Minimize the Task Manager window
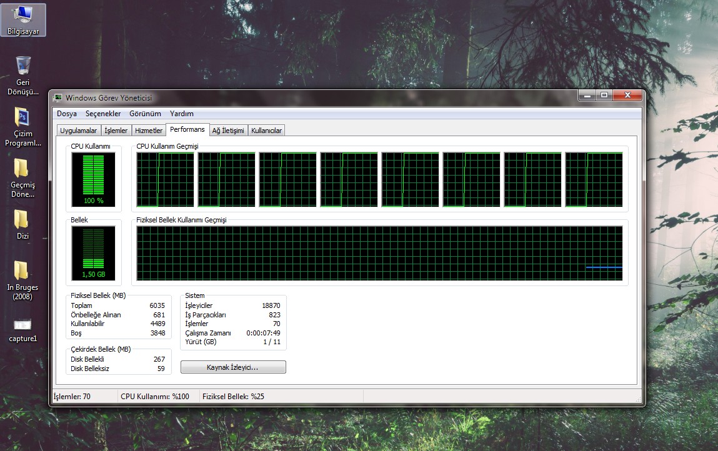 click(x=587, y=95)
